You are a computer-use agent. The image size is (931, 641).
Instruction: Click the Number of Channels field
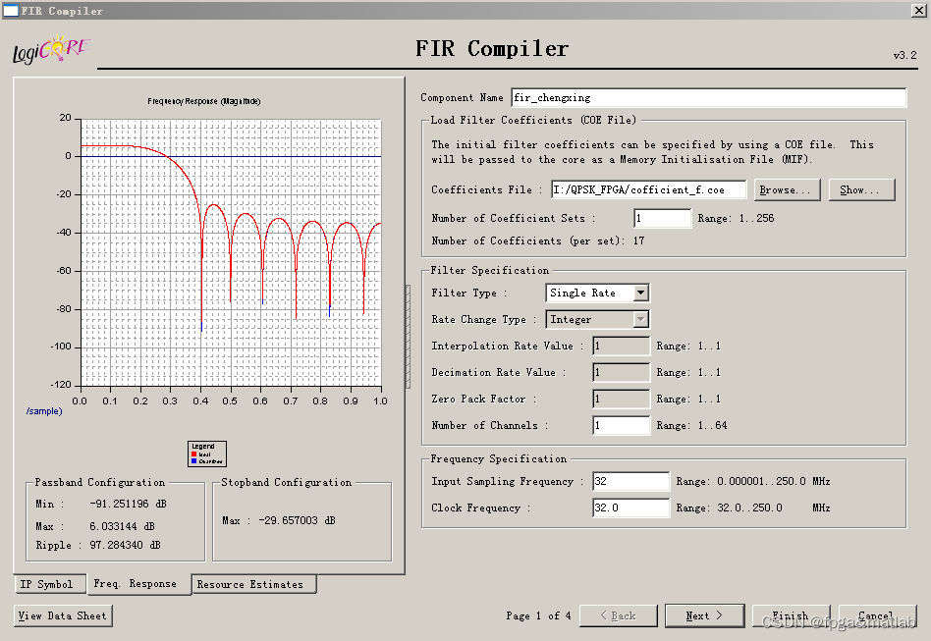621,426
